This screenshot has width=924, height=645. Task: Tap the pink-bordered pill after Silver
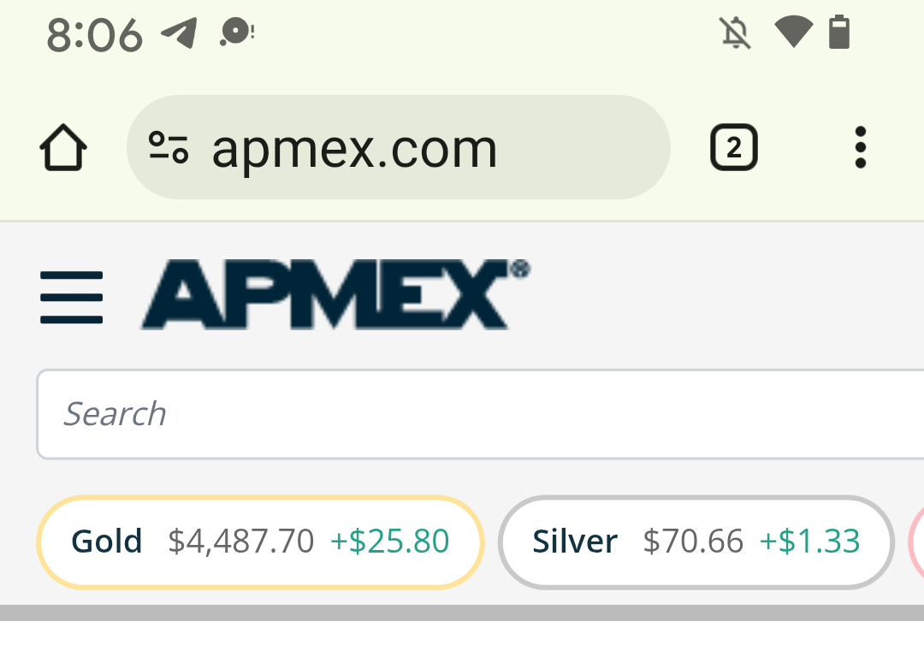pos(916,541)
